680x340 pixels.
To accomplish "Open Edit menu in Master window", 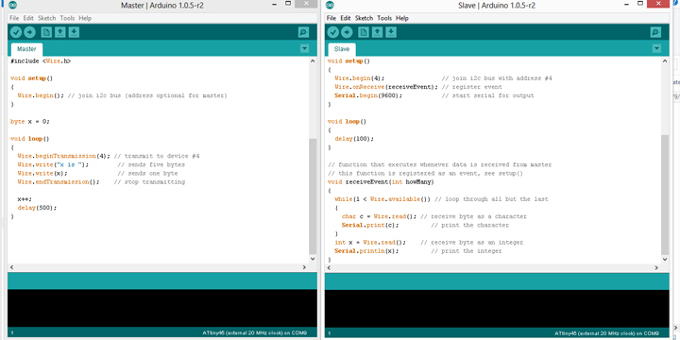I will [28, 18].
